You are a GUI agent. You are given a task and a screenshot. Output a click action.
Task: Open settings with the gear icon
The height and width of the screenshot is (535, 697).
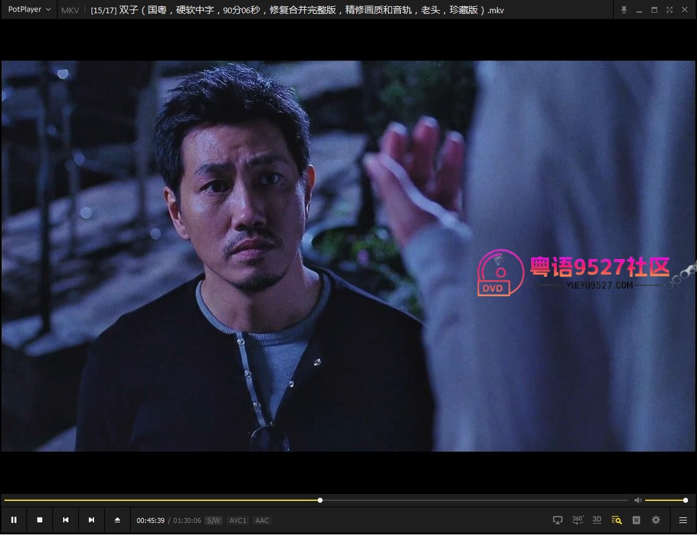pyautogui.click(x=656, y=520)
